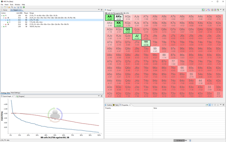Click the Save As toolbar icon
Image resolution: width=226 pixels, height=142 pixels.
(x=21, y=7)
